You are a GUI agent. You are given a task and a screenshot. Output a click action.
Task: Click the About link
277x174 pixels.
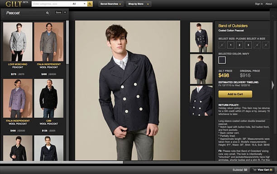coord(269,4)
